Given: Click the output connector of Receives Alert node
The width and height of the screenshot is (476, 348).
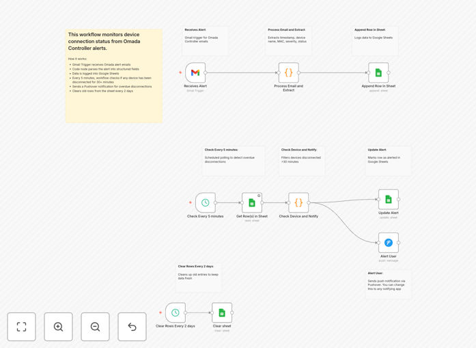Looking at the screenshot, I should tap(206, 72).
